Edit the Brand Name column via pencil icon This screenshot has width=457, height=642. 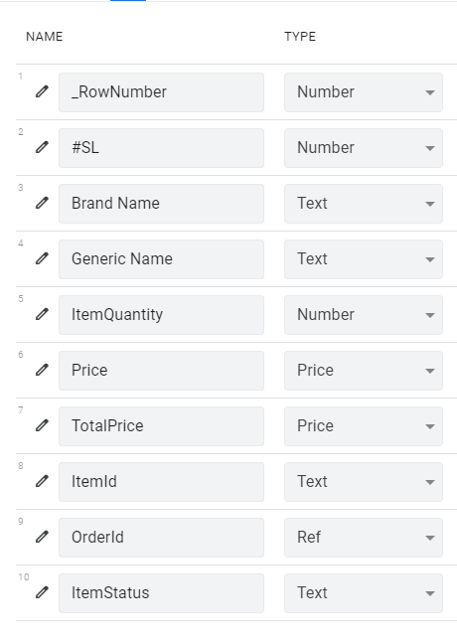click(42, 203)
